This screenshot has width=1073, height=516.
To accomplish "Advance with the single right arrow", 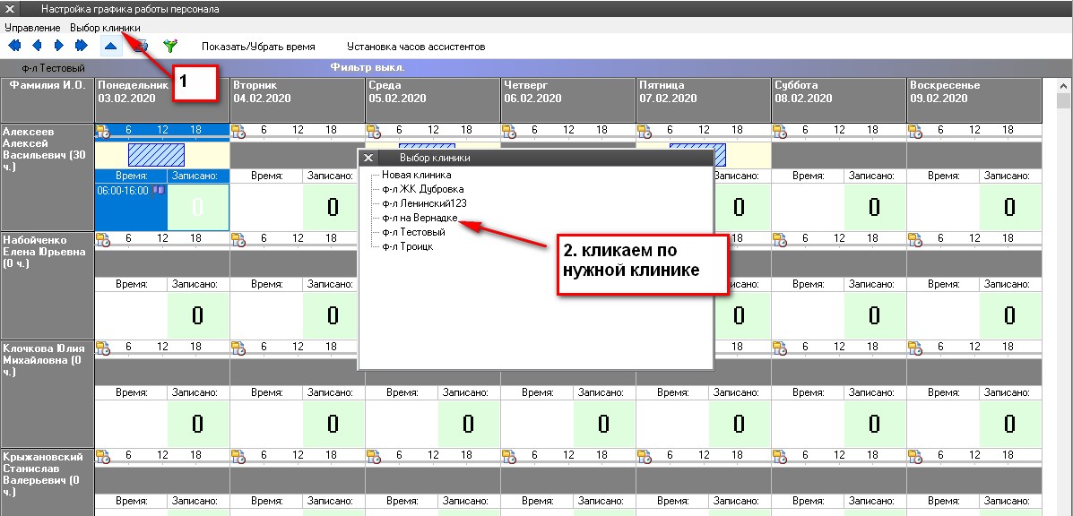I will coord(59,46).
